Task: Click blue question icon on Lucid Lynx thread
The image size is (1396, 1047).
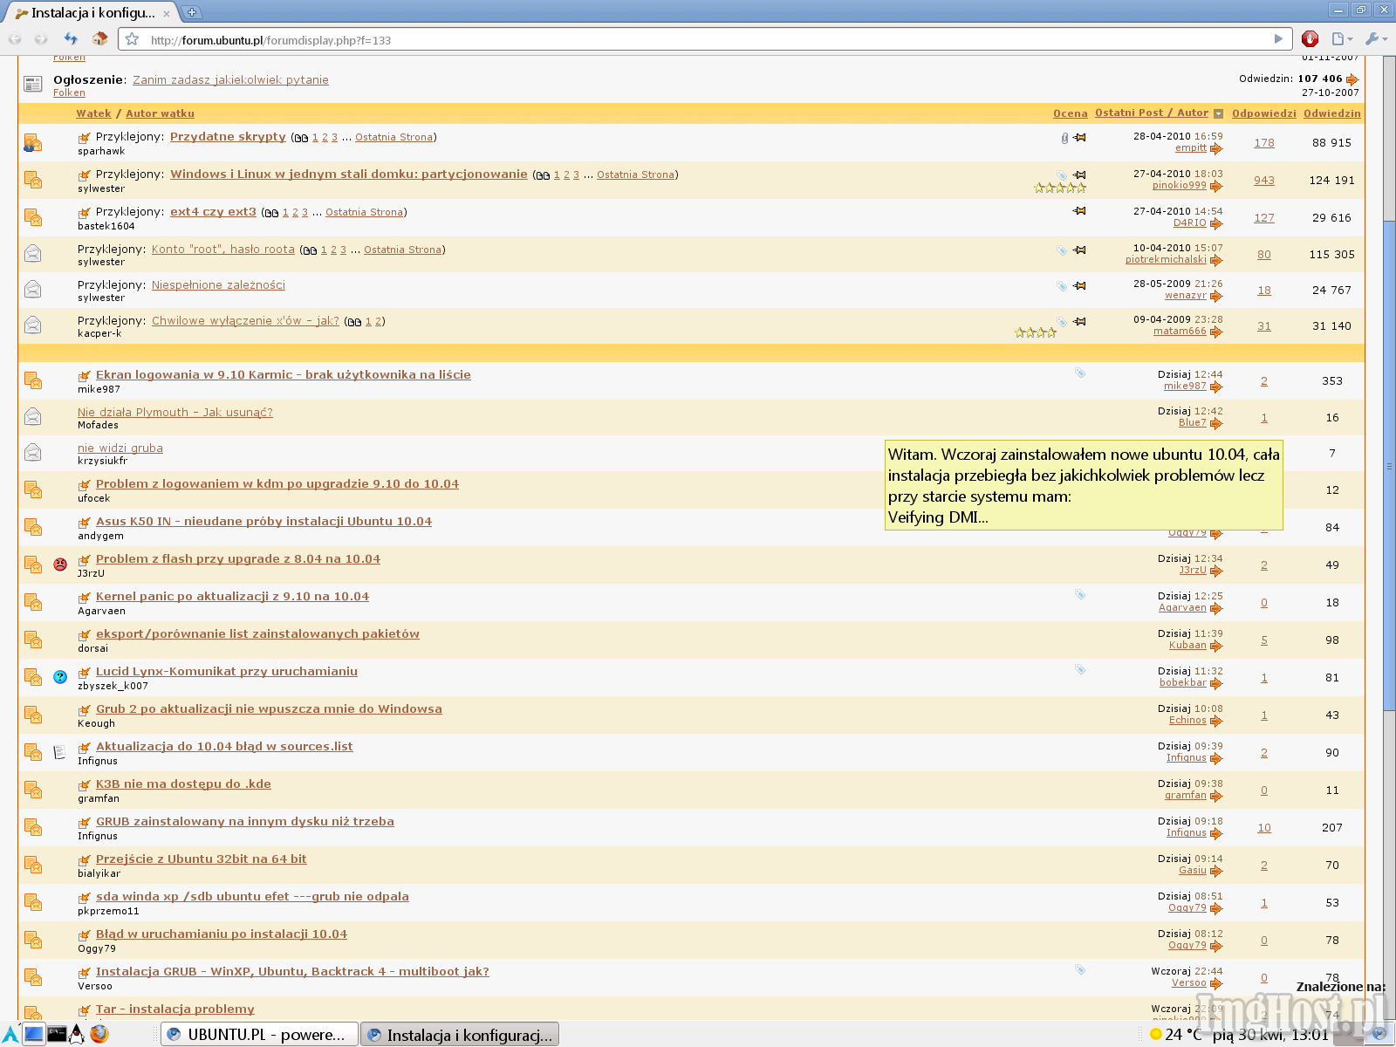Action: [60, 677]
